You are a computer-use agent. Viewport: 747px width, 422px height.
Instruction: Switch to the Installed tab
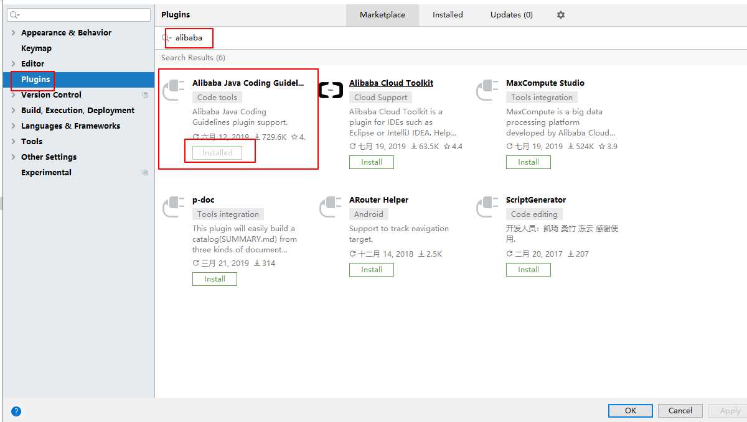tap(448, 15)
